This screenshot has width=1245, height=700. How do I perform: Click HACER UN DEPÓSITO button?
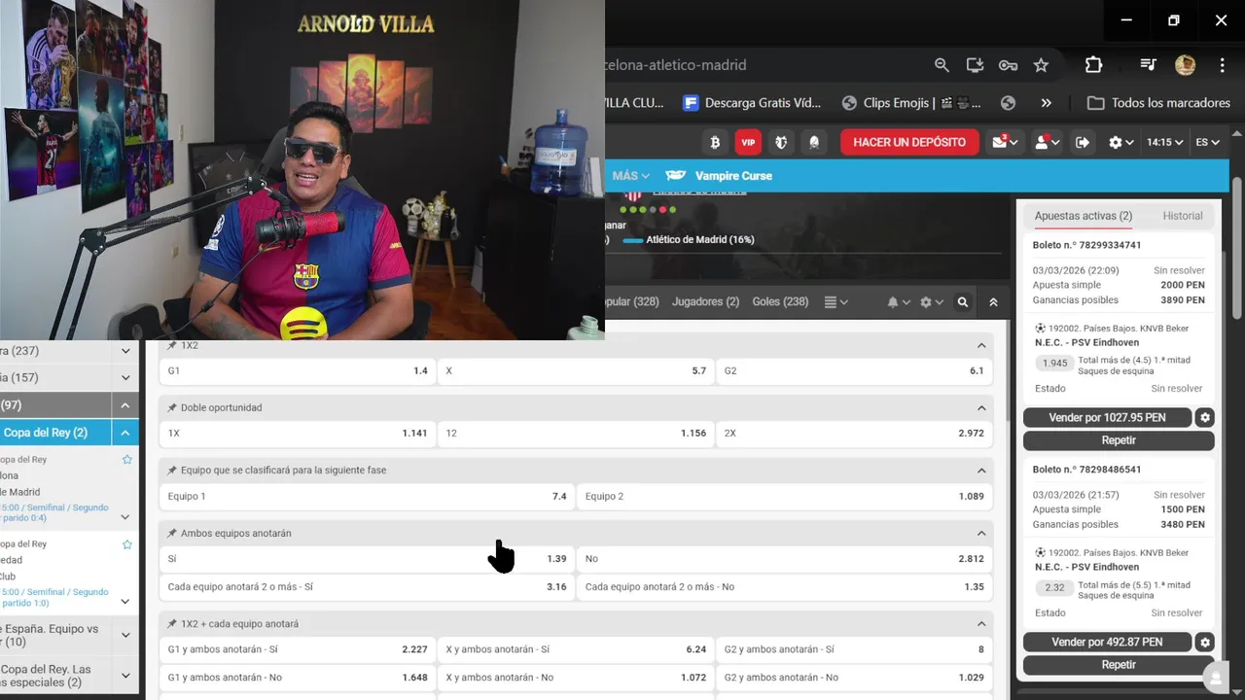pos(909,142)
